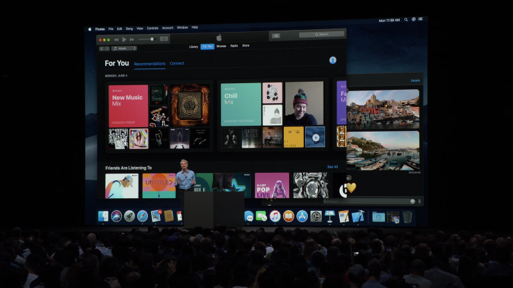Go forward with the iTunes forward arrow
The image size is (513, 288).
(107, 49)
